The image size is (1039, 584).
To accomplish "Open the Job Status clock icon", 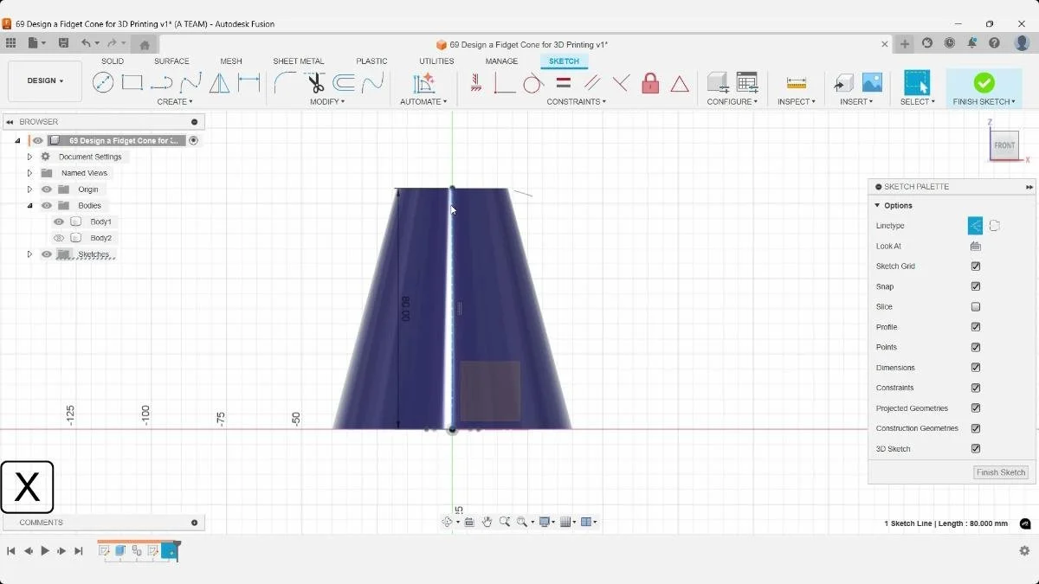I will click(x=950, y=43).
